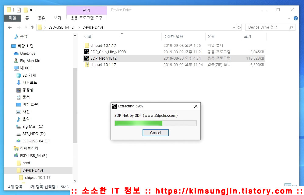Cancel the 3DP Net extraction
304x195 pixels.
point(155,133)
